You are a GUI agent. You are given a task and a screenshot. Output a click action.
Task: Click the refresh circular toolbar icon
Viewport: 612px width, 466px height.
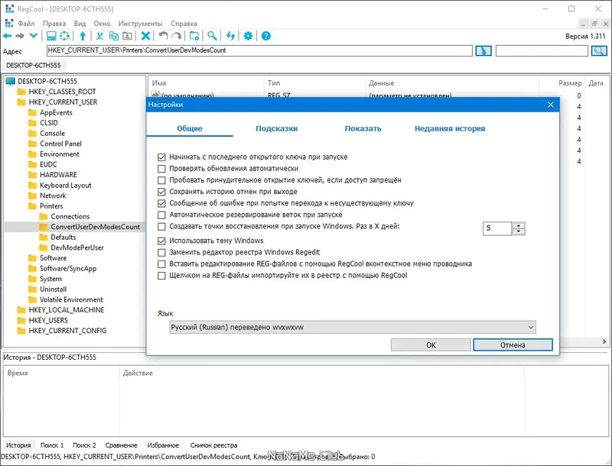pyautogui.click(x=65, y=36)
